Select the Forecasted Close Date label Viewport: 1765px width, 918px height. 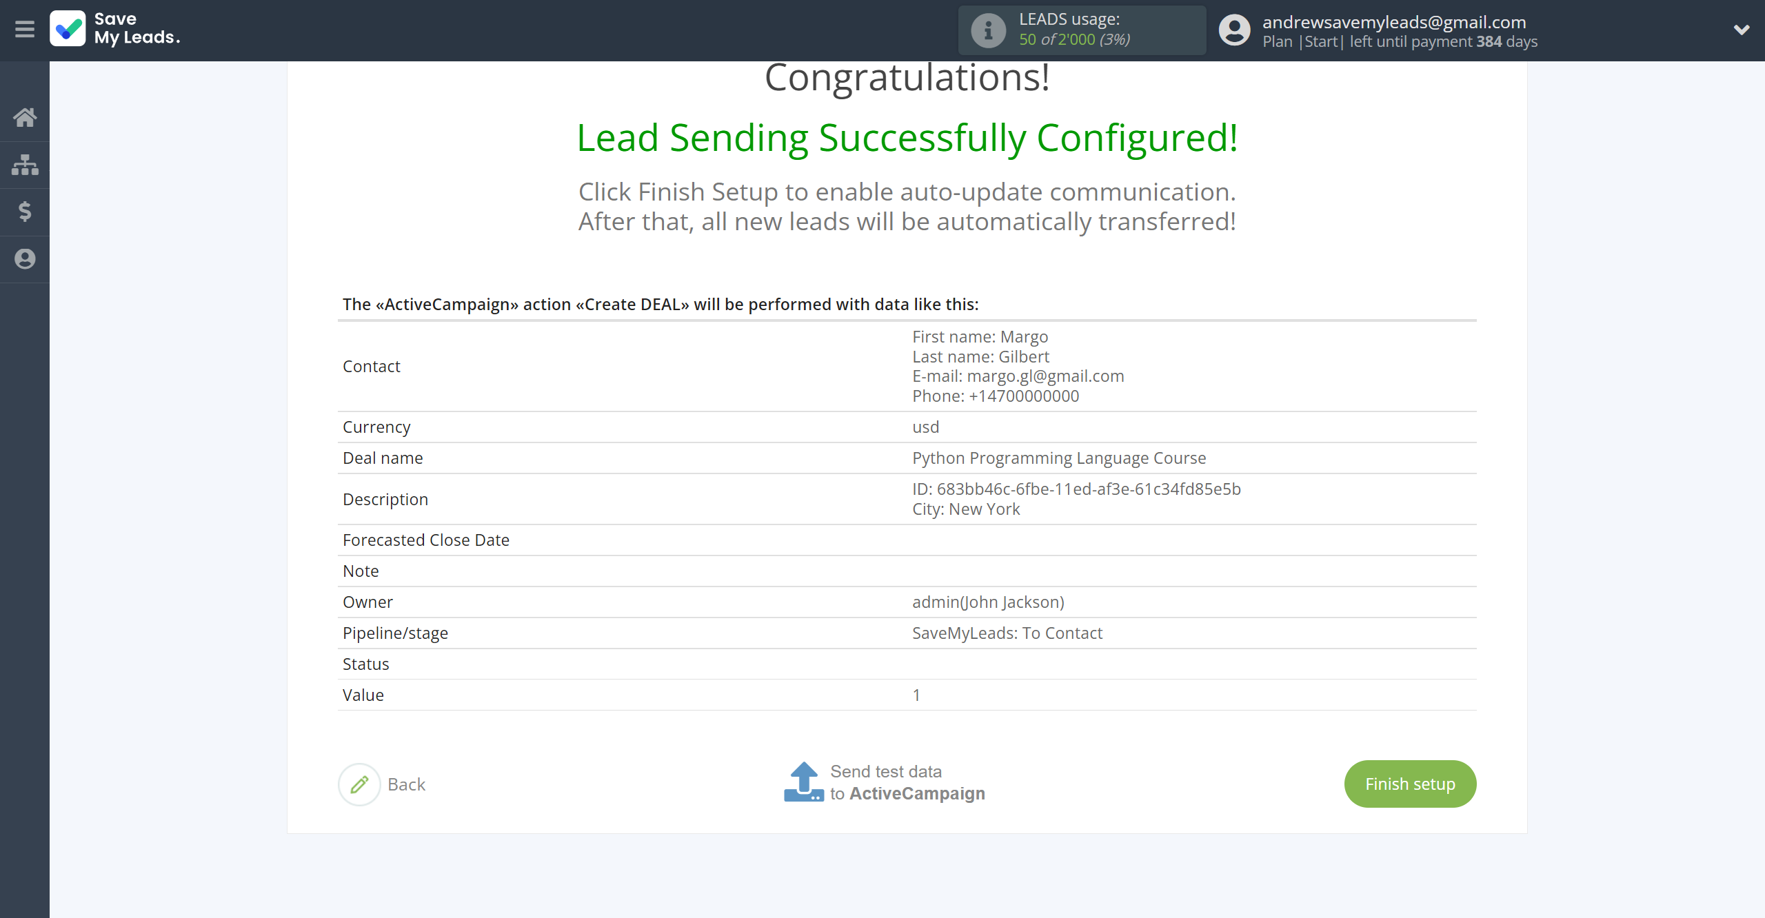(426, 540)
